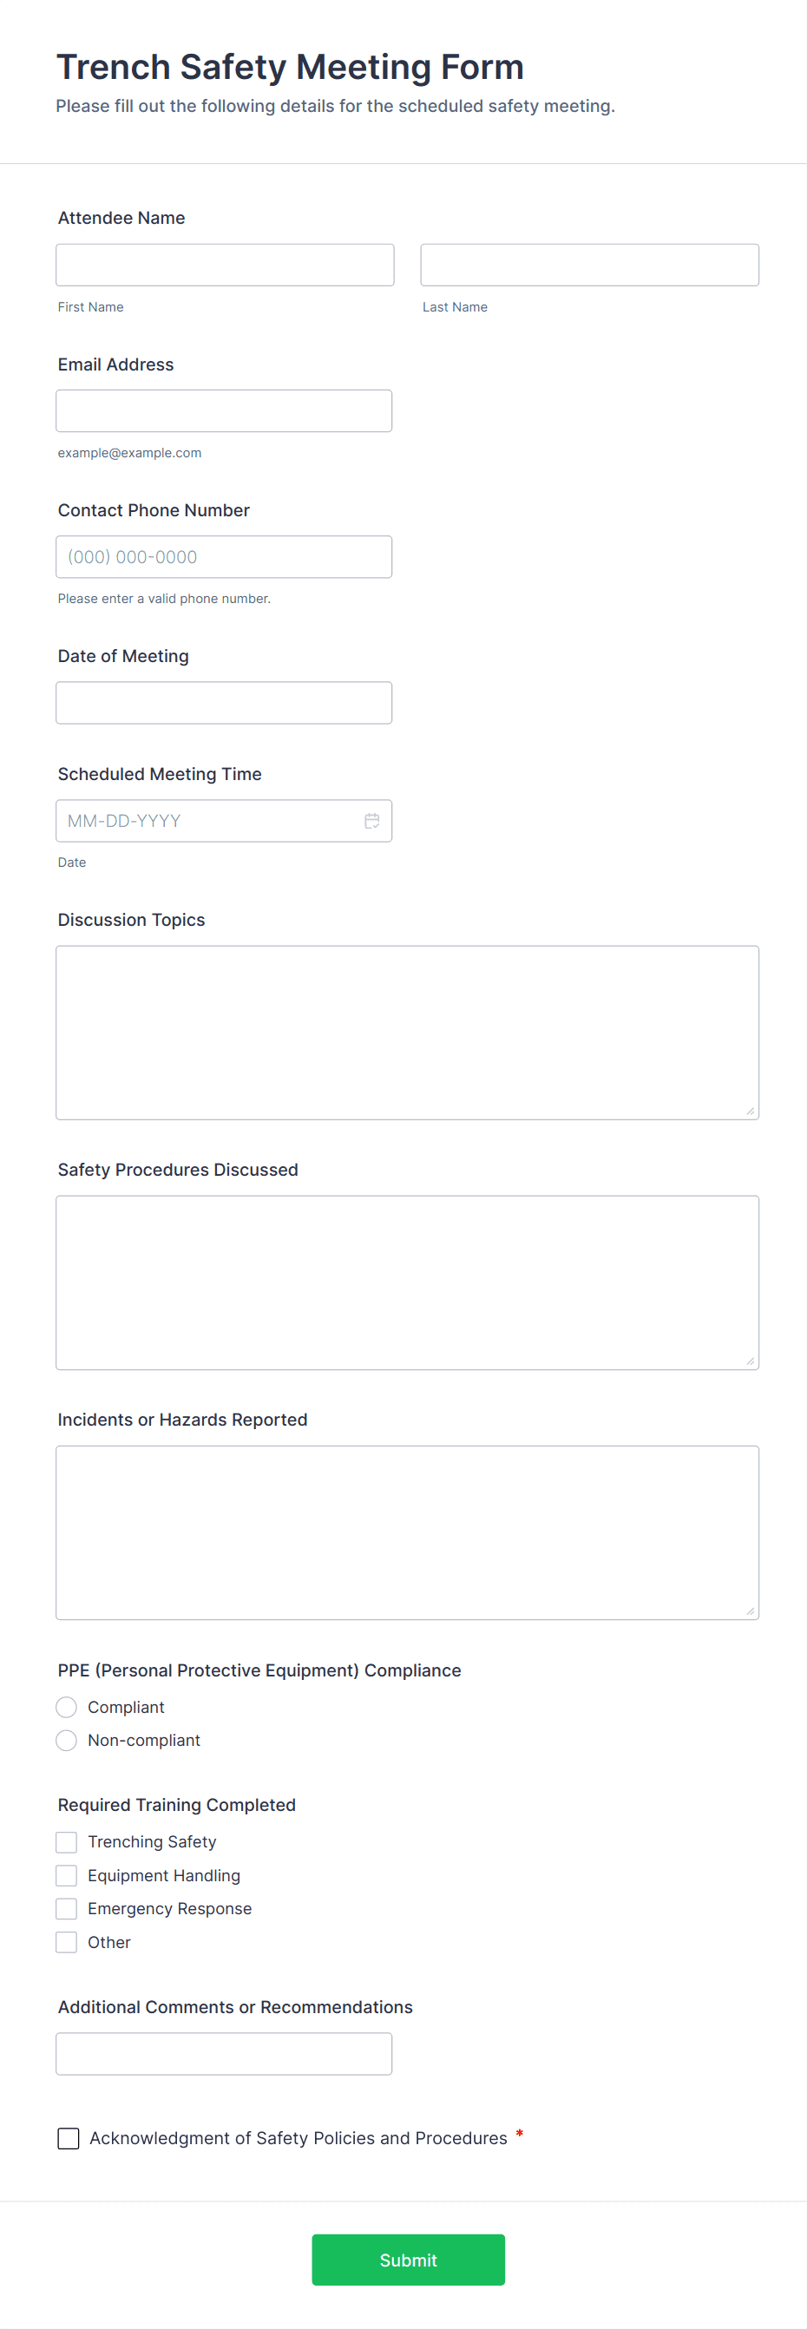
Task: Select the Compliant radio option
Action: [x=67, y=1707]
